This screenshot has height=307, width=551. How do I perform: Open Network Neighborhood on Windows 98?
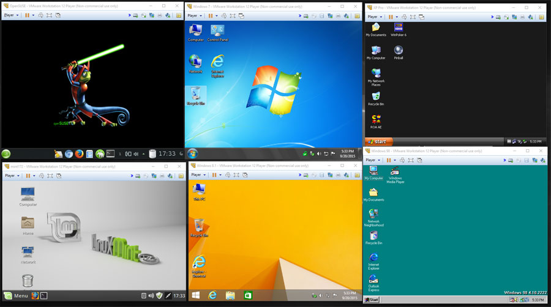tap(373, 218)
